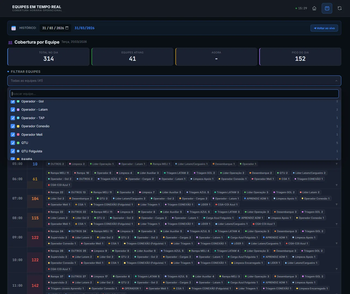Uncheck the Operador Conexão checkbox
This screenshot has width=350, height=294.
point(13,126)
